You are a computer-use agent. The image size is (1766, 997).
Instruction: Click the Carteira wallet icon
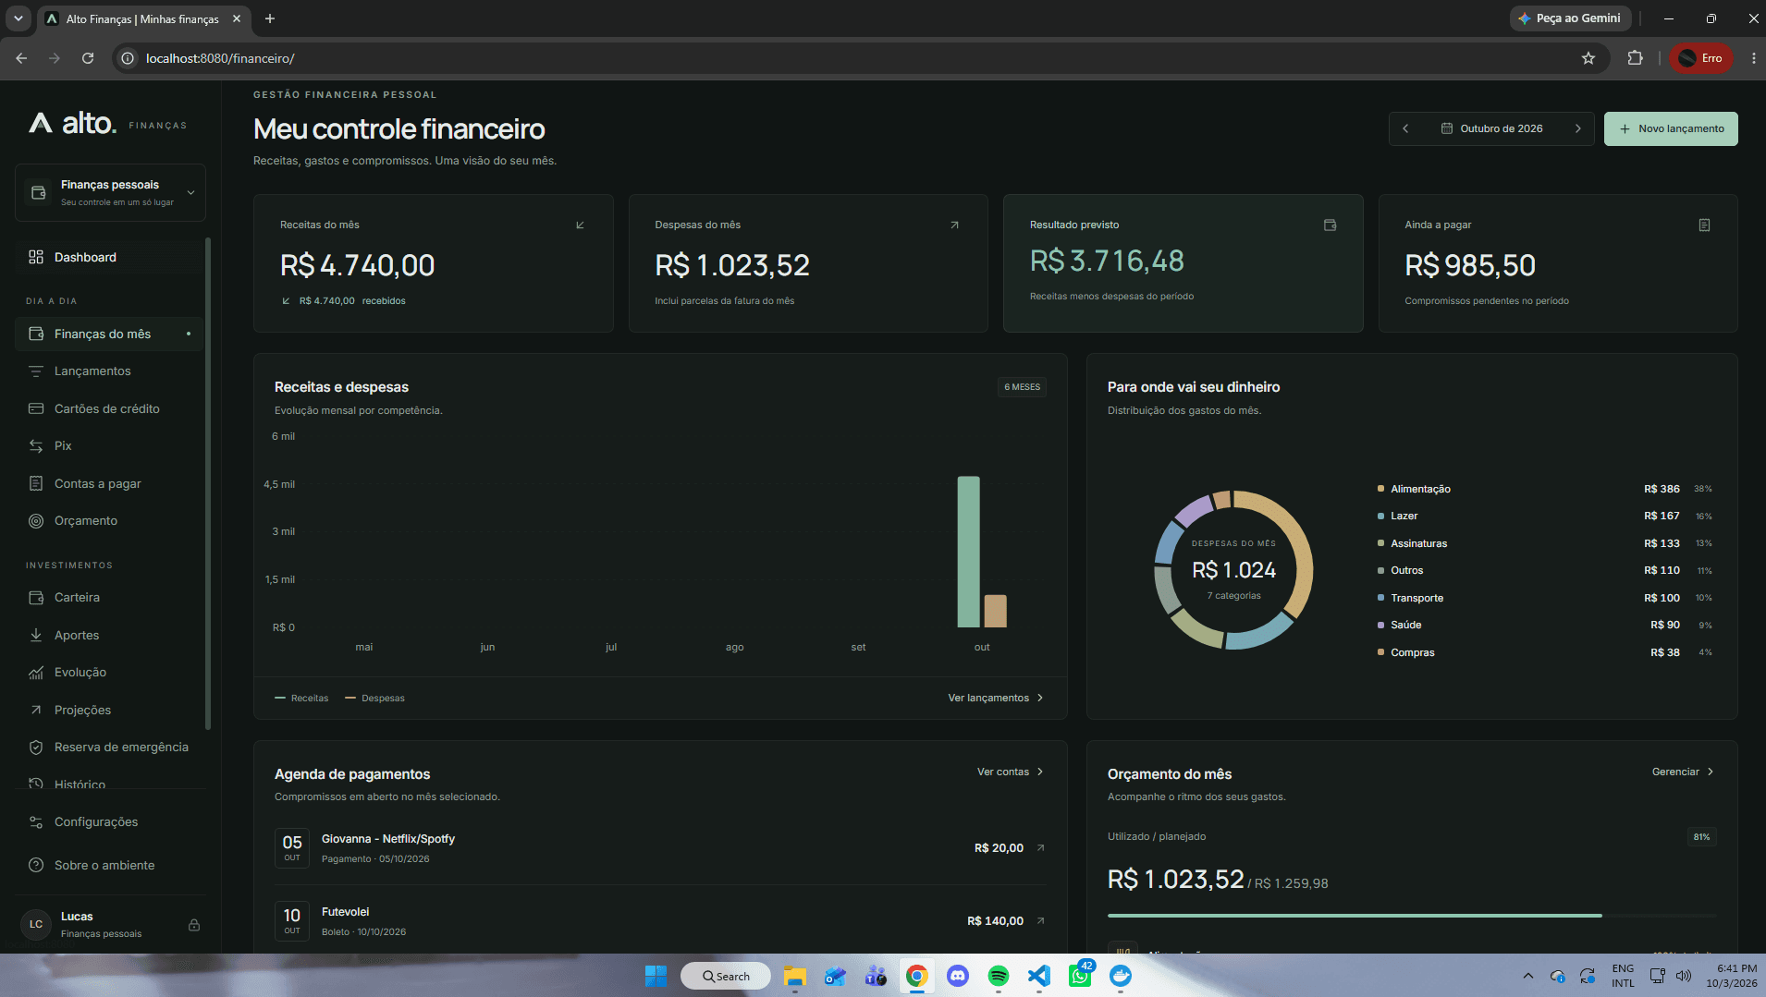tap(36, 598)
